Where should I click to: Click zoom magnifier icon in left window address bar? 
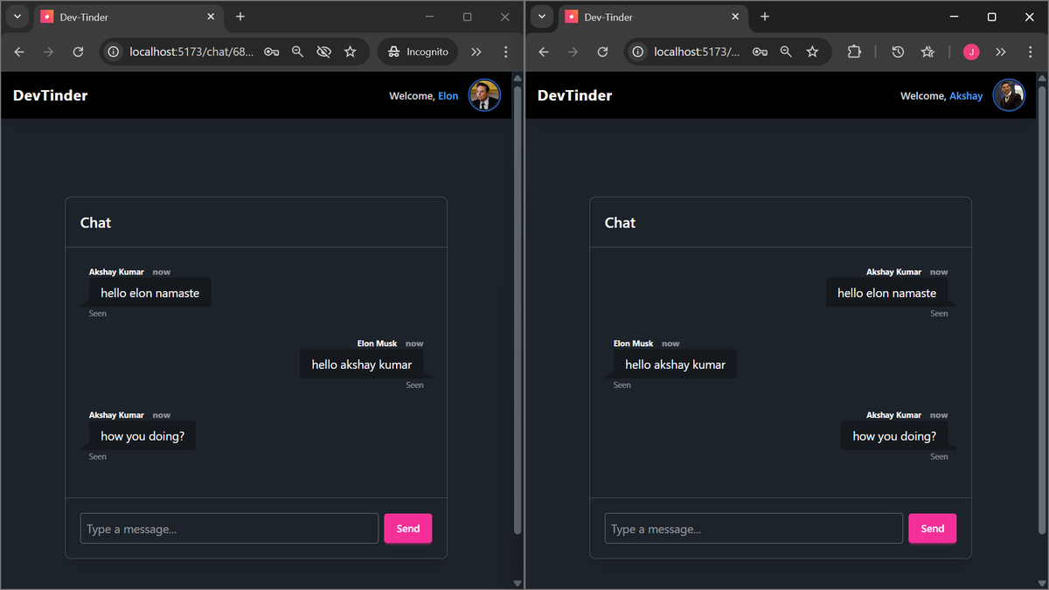(x=297, y=52)
